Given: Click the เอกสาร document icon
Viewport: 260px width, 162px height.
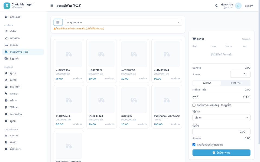Looking at the screenshot, I should click(x=6, y=142).
